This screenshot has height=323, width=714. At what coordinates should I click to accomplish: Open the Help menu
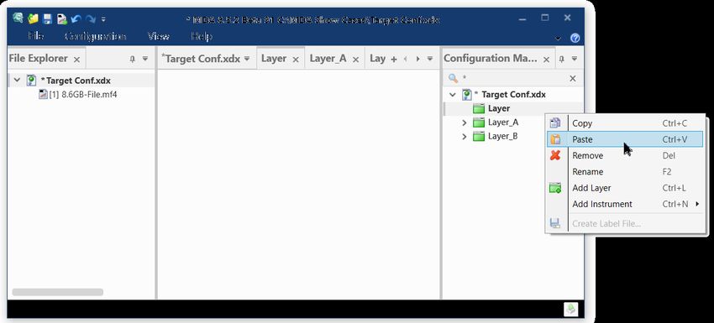click(202, 36)
